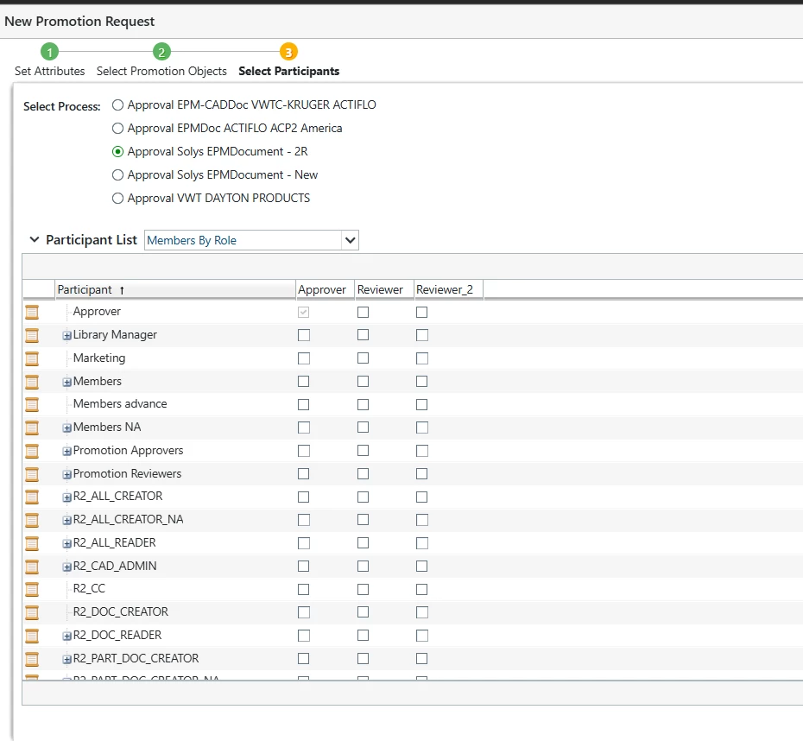Select Approval Solys EPMDocument - 2R radio
This screenshot has height=741, width=803.
117,152
